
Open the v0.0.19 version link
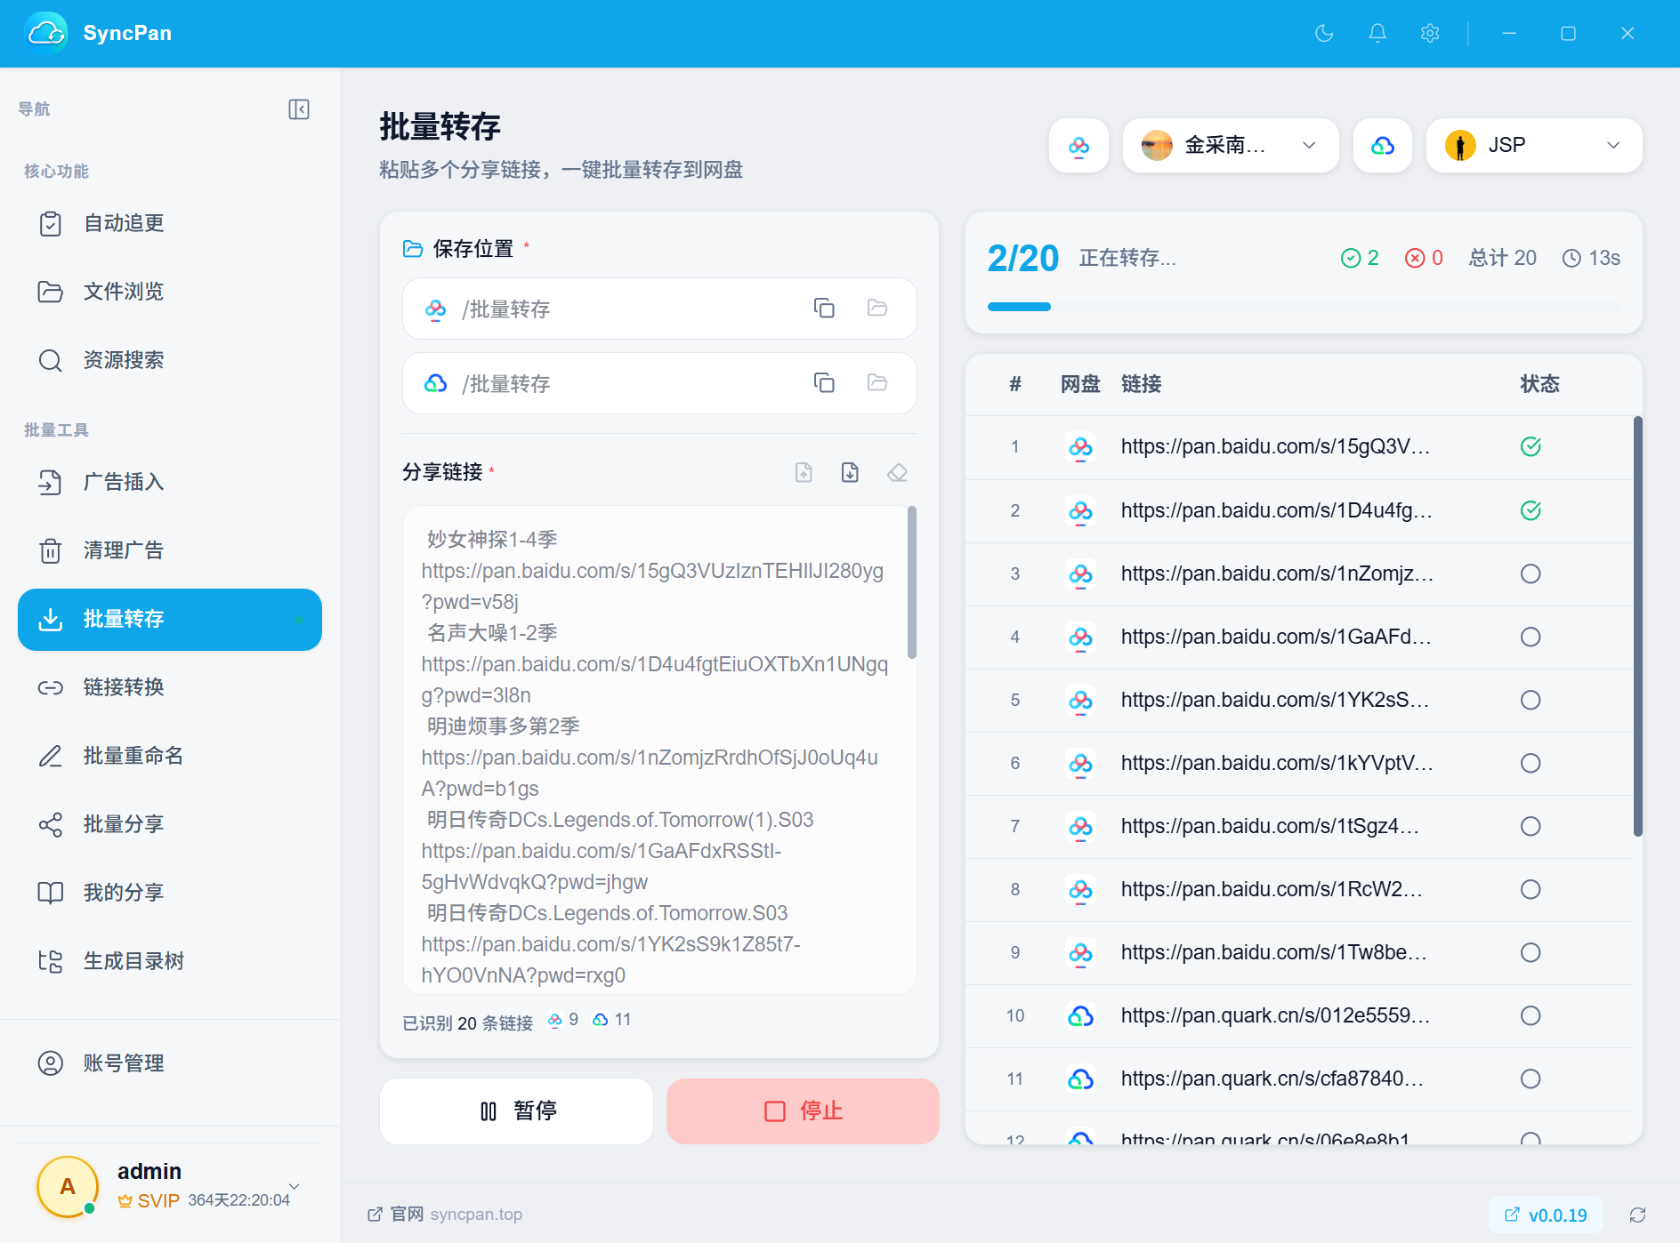point(1546,1215)
